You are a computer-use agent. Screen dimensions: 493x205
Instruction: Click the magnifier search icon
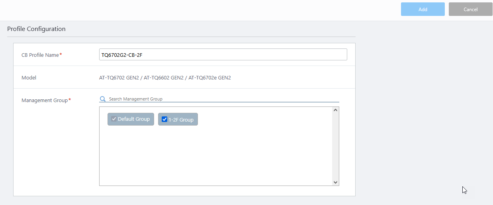coord(103,99)
